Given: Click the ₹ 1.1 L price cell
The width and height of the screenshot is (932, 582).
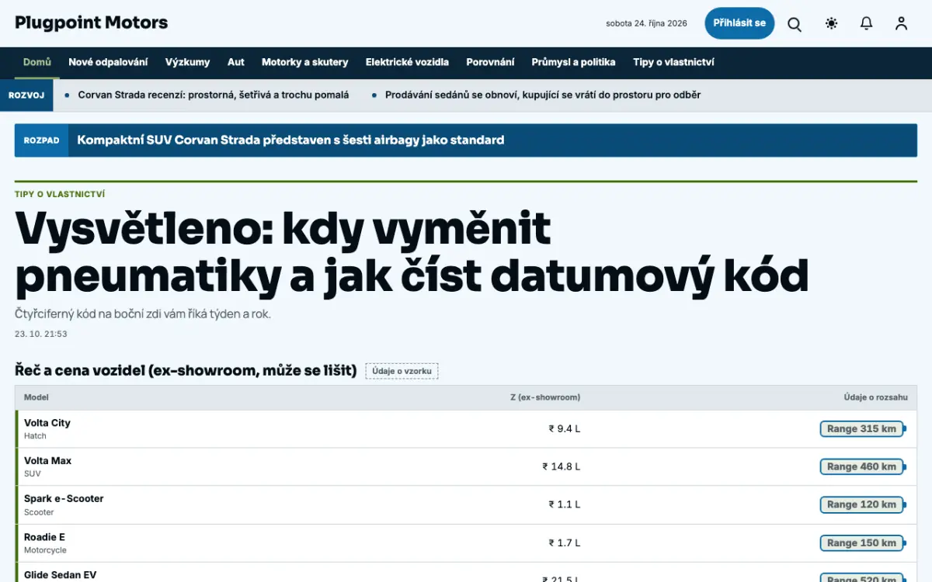Looking at the screenshot, I should pyautogui.click(x=565, y=504).
